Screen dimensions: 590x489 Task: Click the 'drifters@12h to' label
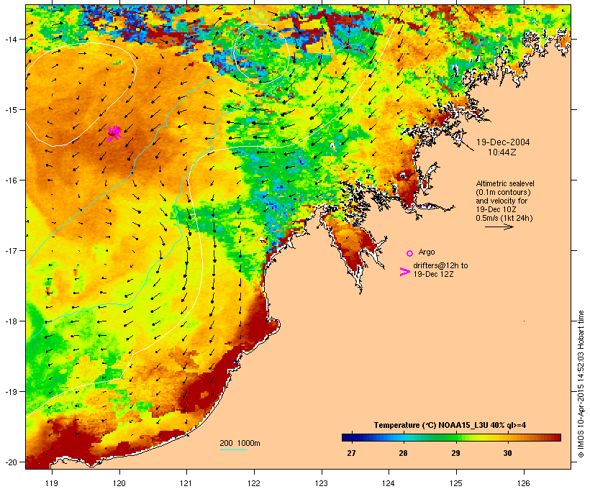pyautogui.click(x=440, y=265)
